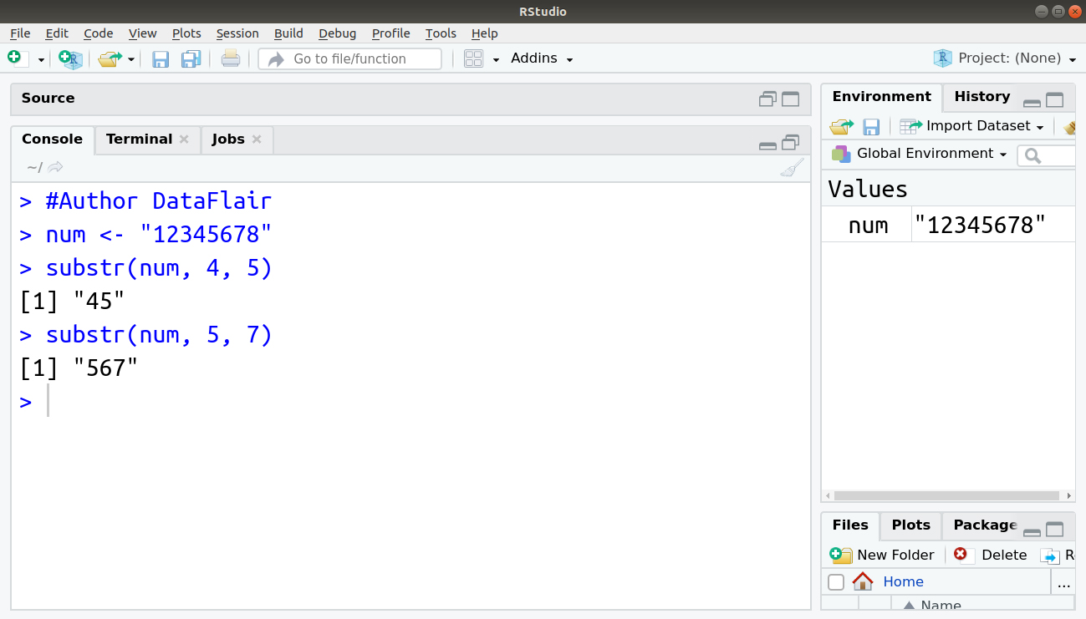Open the View menu
This screenshot has height=619, width=1086.
pos(143,33)
